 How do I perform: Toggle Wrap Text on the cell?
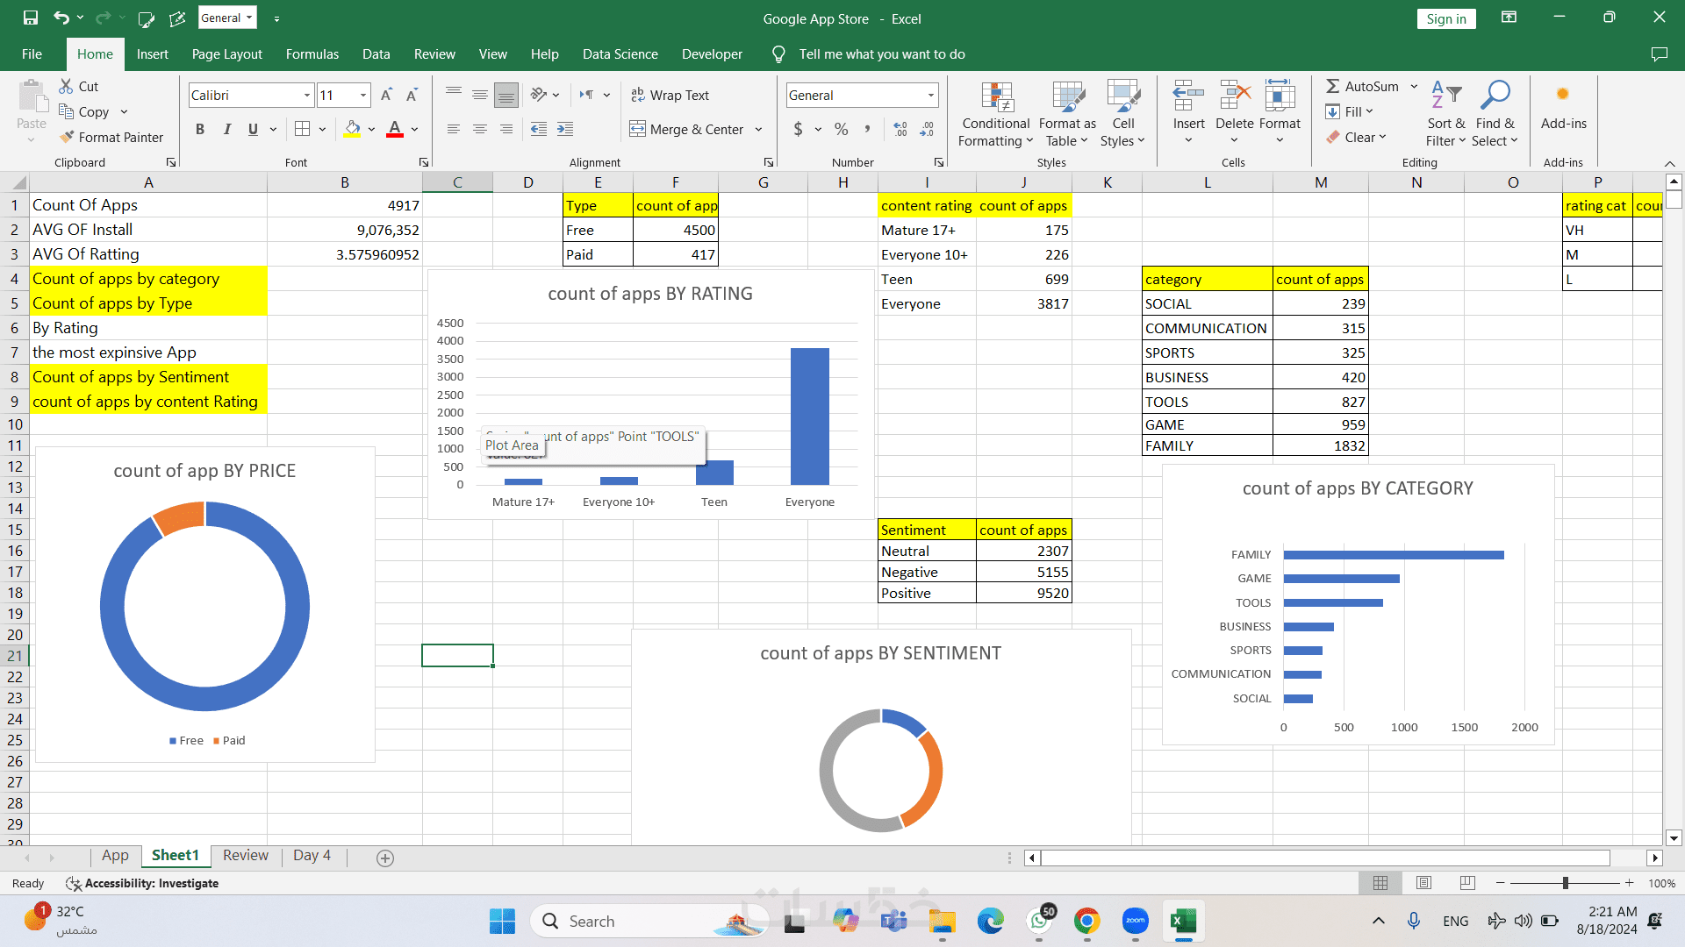click(x=670, y=95)
